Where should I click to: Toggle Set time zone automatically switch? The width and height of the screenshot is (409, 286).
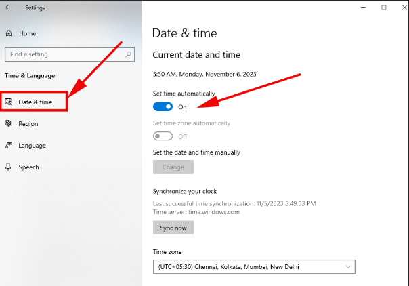point(163,136)
